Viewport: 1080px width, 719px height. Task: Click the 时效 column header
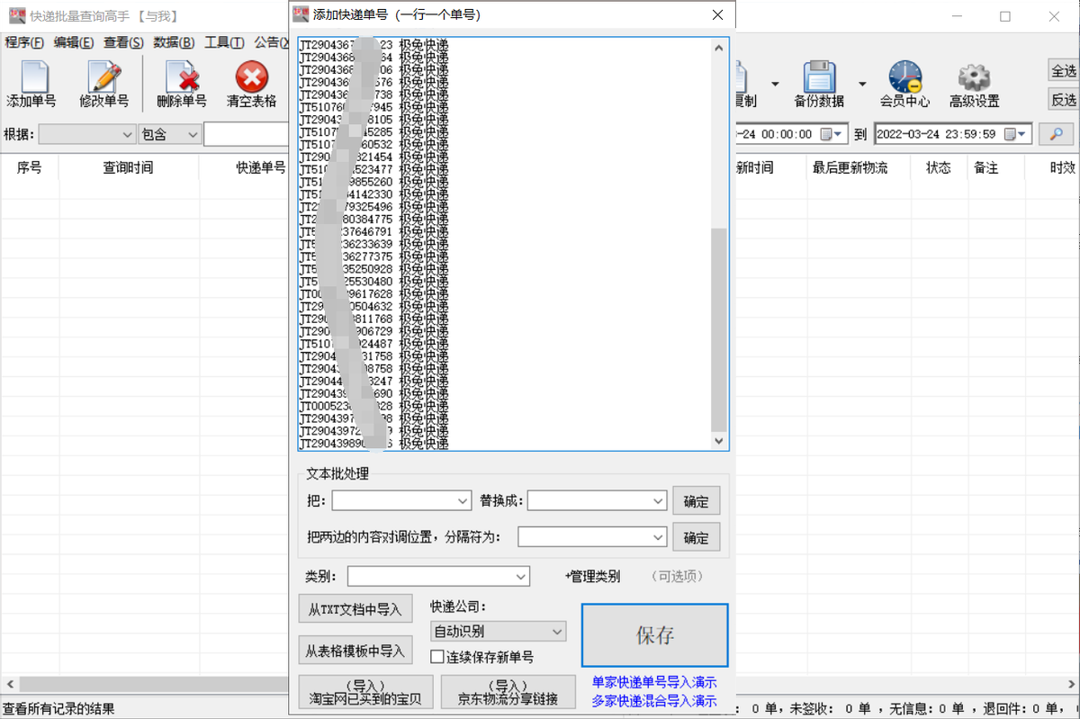coord(1062,167)
